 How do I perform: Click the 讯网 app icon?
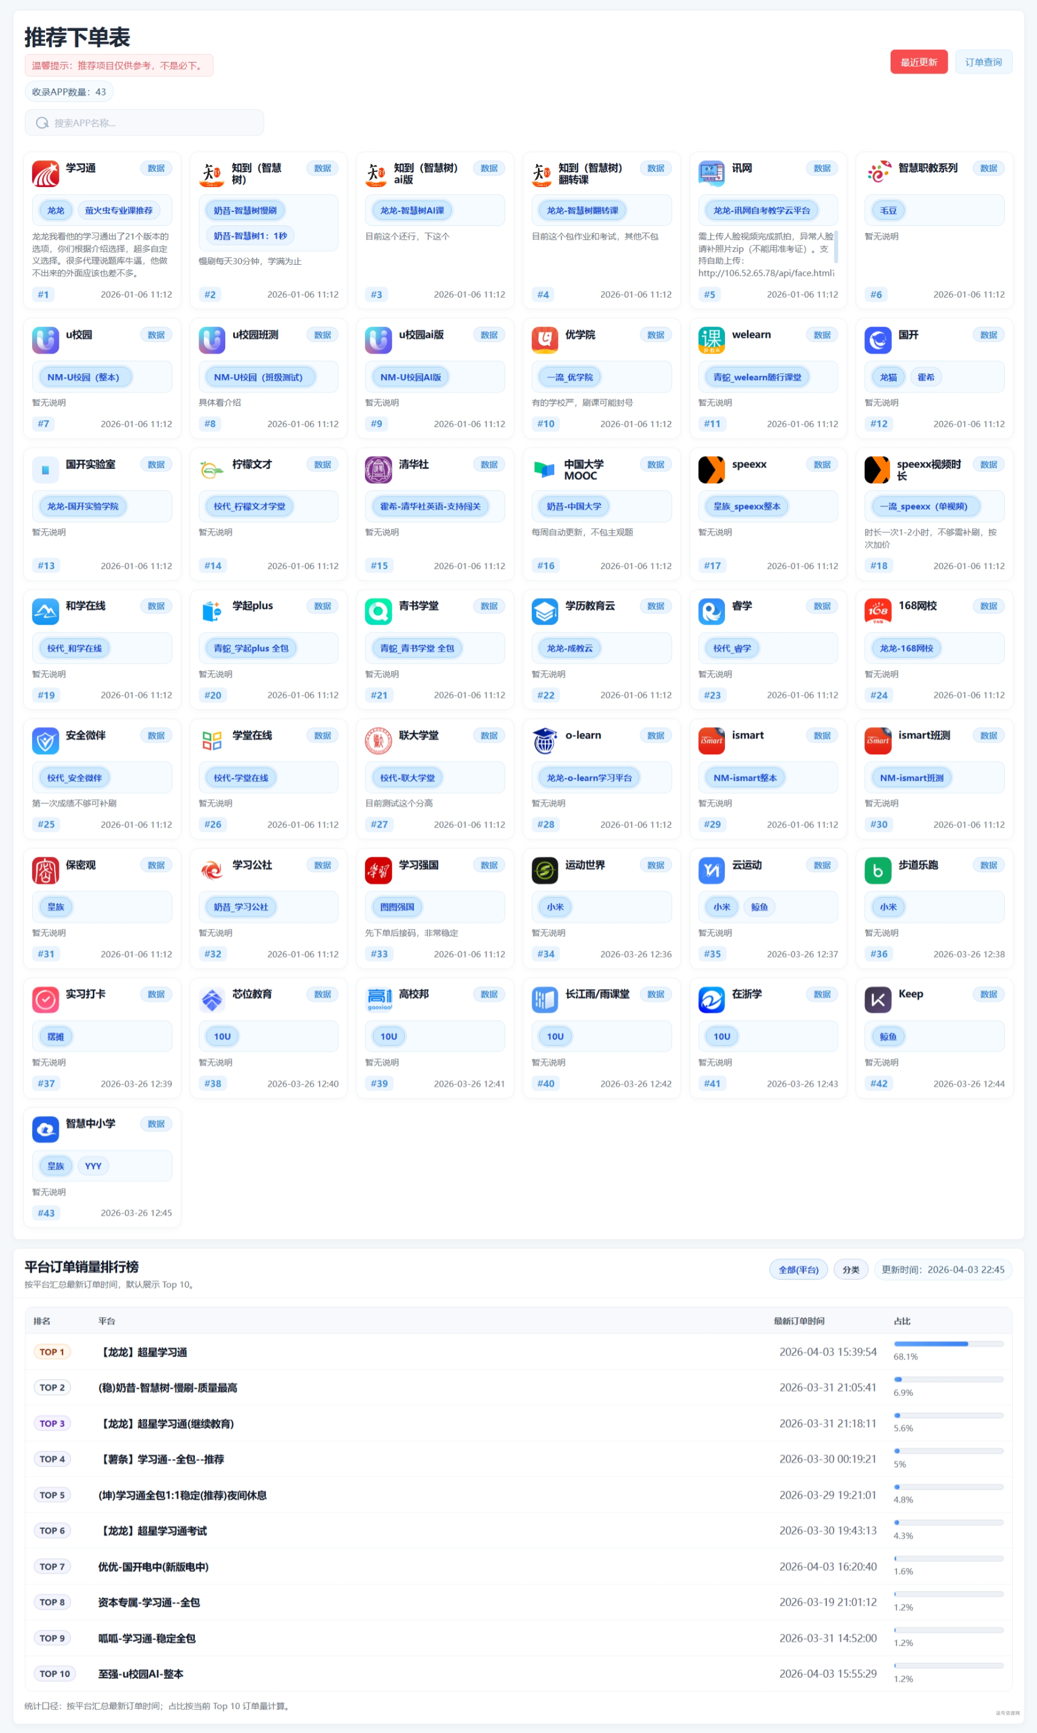pos(712,173)
